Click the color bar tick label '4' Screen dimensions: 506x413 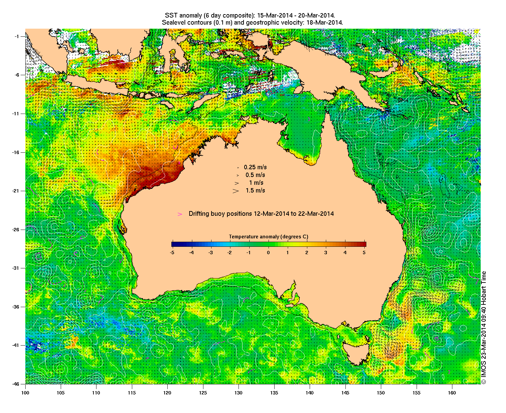345,252
